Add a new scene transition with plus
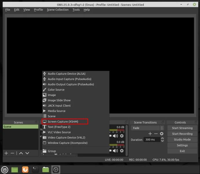This screenshot has width=200, height=174. (150, 134)
